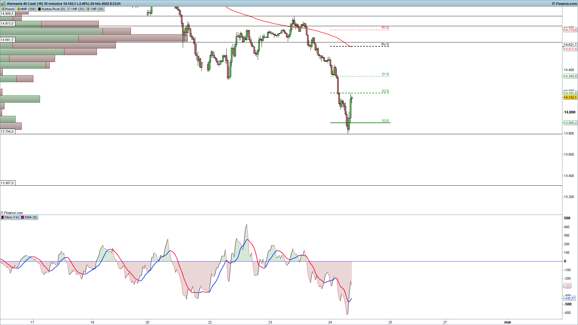Image resolution: width=578 pixels, height=325 pixels.
Task: Click the Puntos Pivot (D) color swatch
Action: coord(39,9)
